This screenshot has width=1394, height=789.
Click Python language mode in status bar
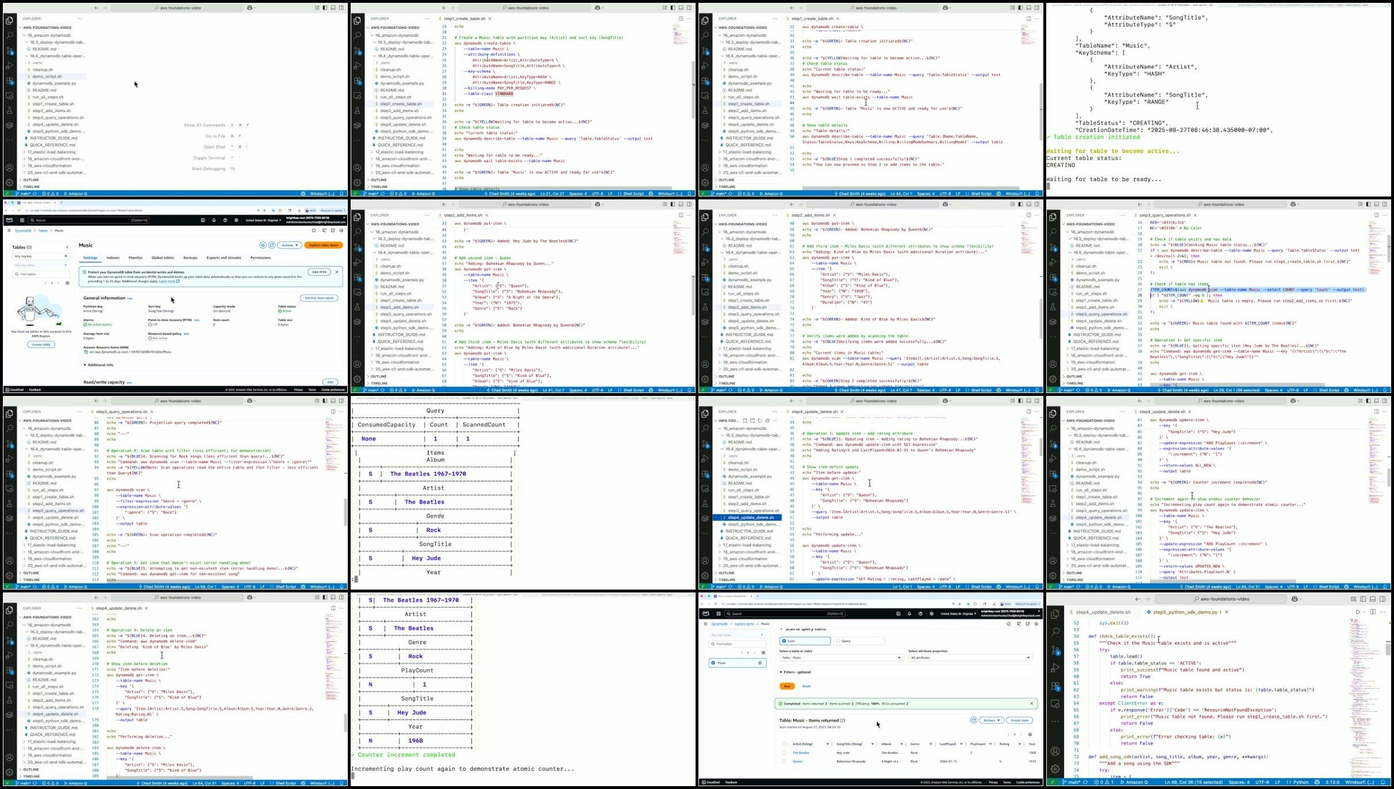pyautogui.click(x=1300, y=782)
